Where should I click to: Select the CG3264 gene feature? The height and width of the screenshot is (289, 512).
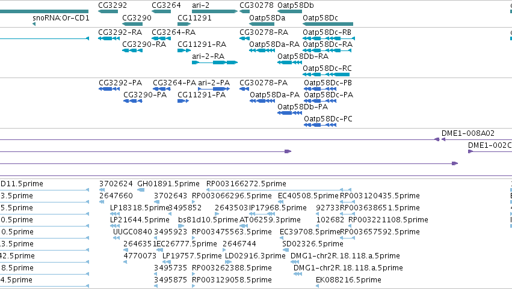pyautogui.click(x=161, y=11)
